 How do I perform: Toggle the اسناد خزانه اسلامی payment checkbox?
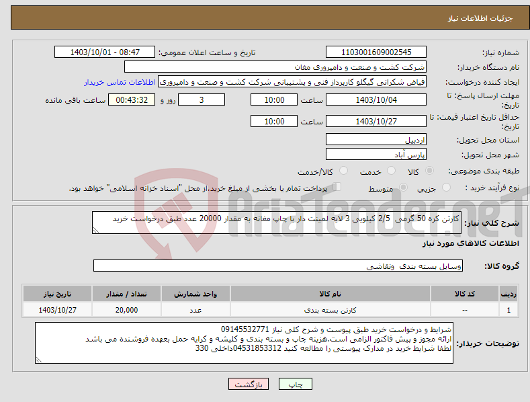point(337,187)
